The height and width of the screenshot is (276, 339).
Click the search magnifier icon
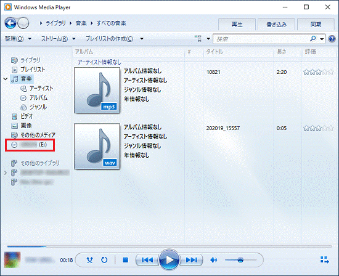(312, 39)
